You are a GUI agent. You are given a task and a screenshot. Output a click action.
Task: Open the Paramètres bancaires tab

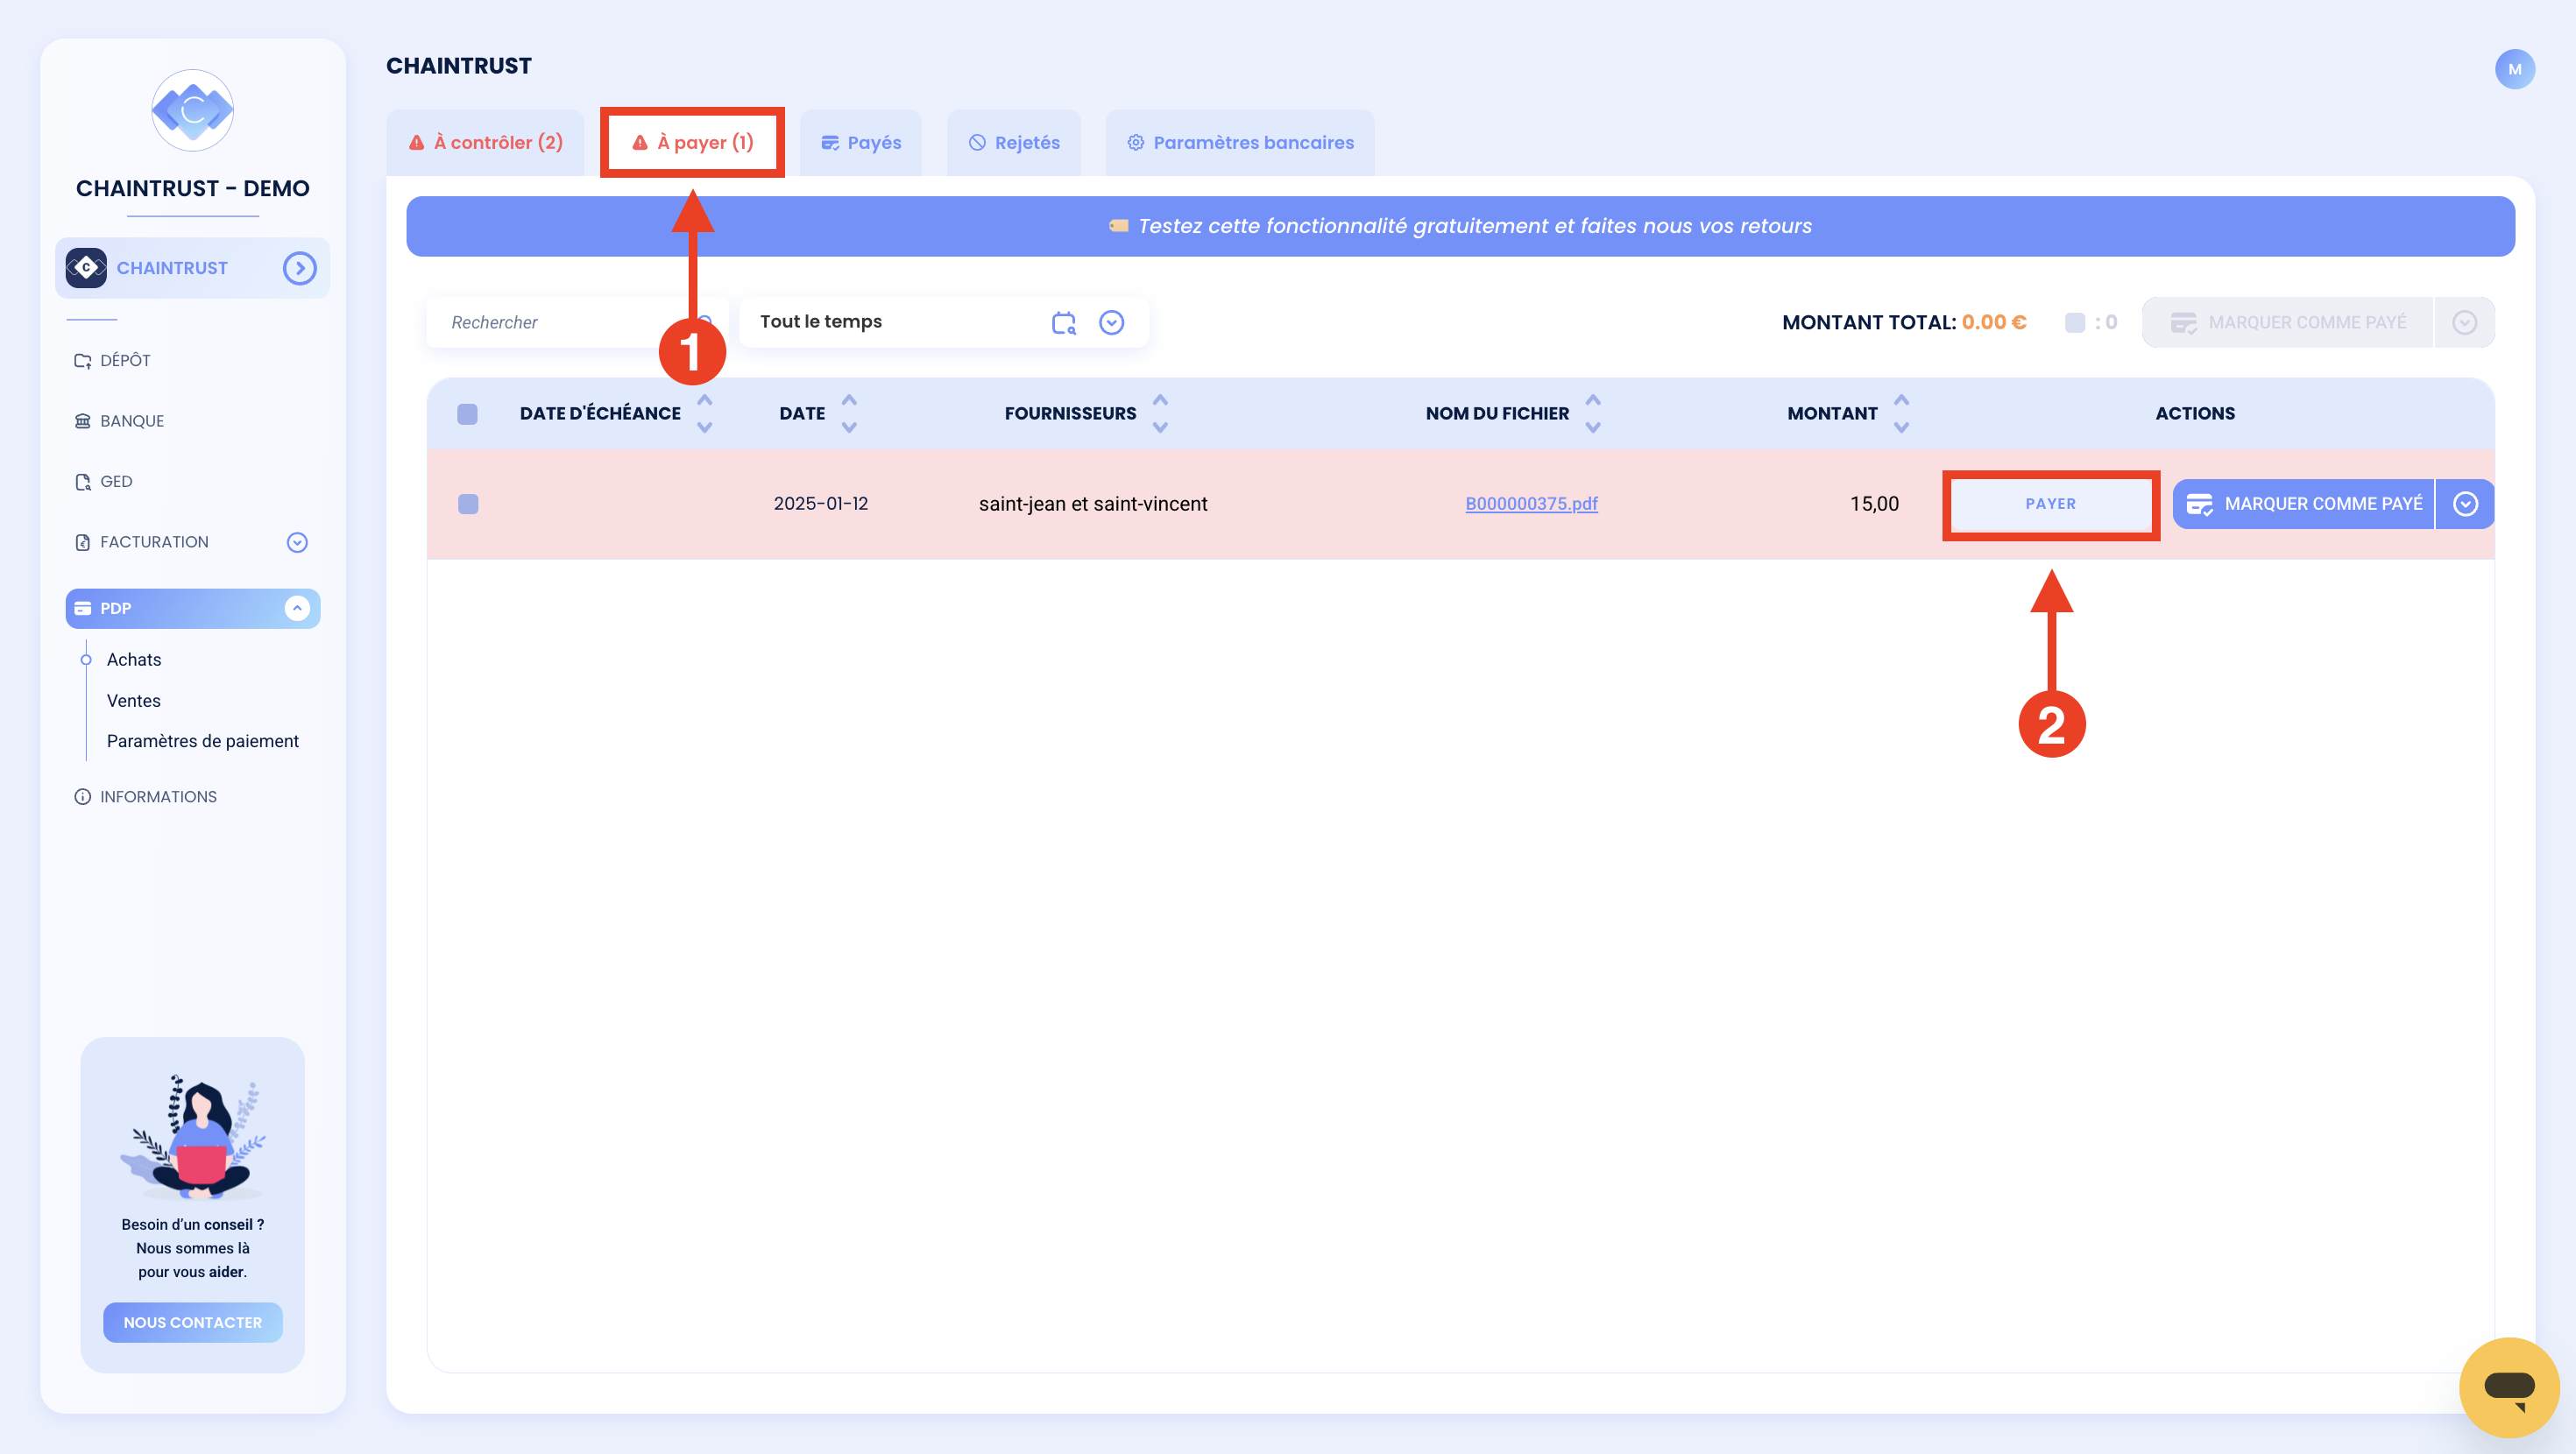click(1240, 143)
